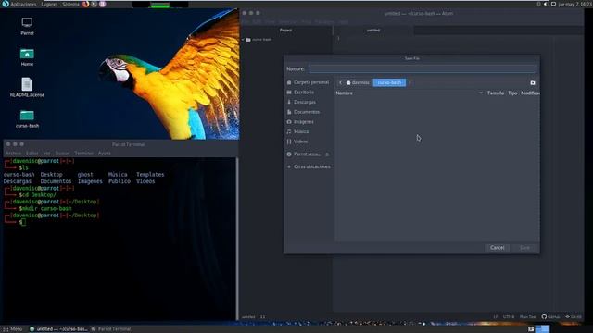Click the path bar back arrow
The width and height of the screenshot is (593, 333).
click(340, 82)
